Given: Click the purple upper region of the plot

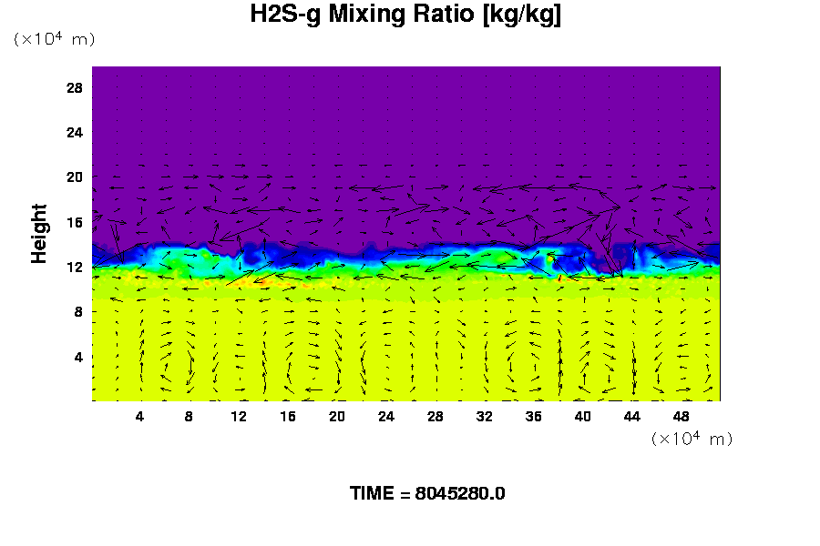Looking at the screenshot, I should [405, 118].
